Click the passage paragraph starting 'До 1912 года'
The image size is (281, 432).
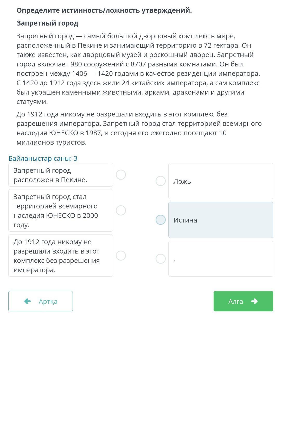(139, 128)
